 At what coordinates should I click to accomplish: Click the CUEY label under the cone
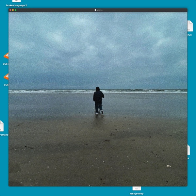(6, 64)
